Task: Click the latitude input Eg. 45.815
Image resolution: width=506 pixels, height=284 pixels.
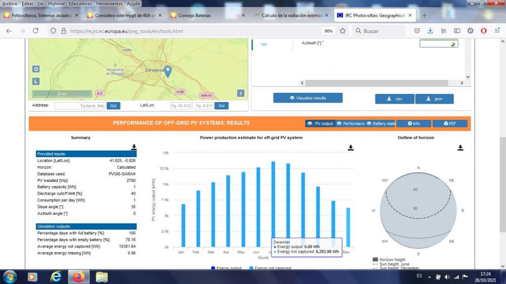Action: (181, 106)
